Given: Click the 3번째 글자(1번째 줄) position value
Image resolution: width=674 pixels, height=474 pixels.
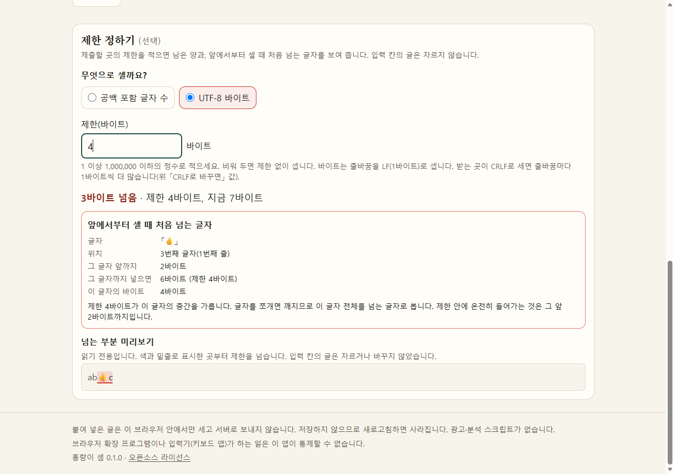Looking at the screenshot, I should (195, 253).
